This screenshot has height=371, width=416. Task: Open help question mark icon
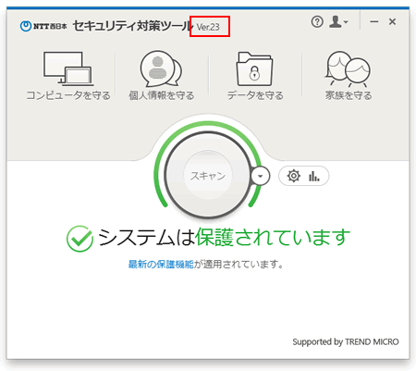point(317,22)
